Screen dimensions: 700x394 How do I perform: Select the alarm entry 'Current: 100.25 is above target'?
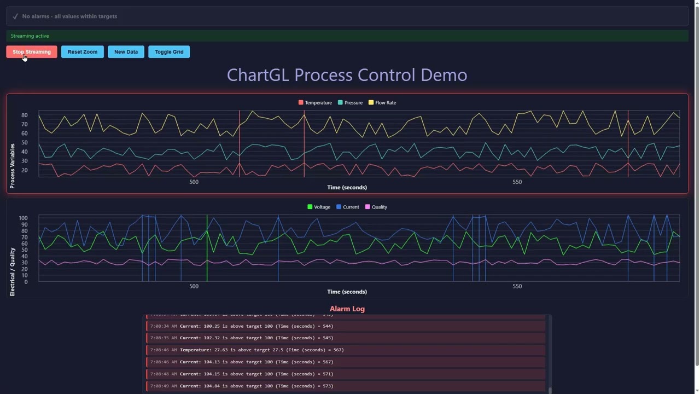346,326
